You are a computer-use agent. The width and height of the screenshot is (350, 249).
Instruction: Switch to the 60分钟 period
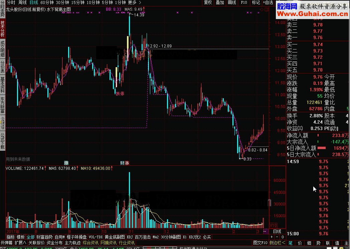coord(47,2)
